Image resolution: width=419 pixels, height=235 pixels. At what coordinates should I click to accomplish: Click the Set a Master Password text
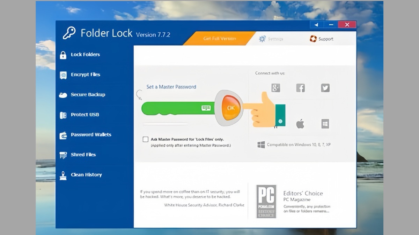[x=171, y=87]
